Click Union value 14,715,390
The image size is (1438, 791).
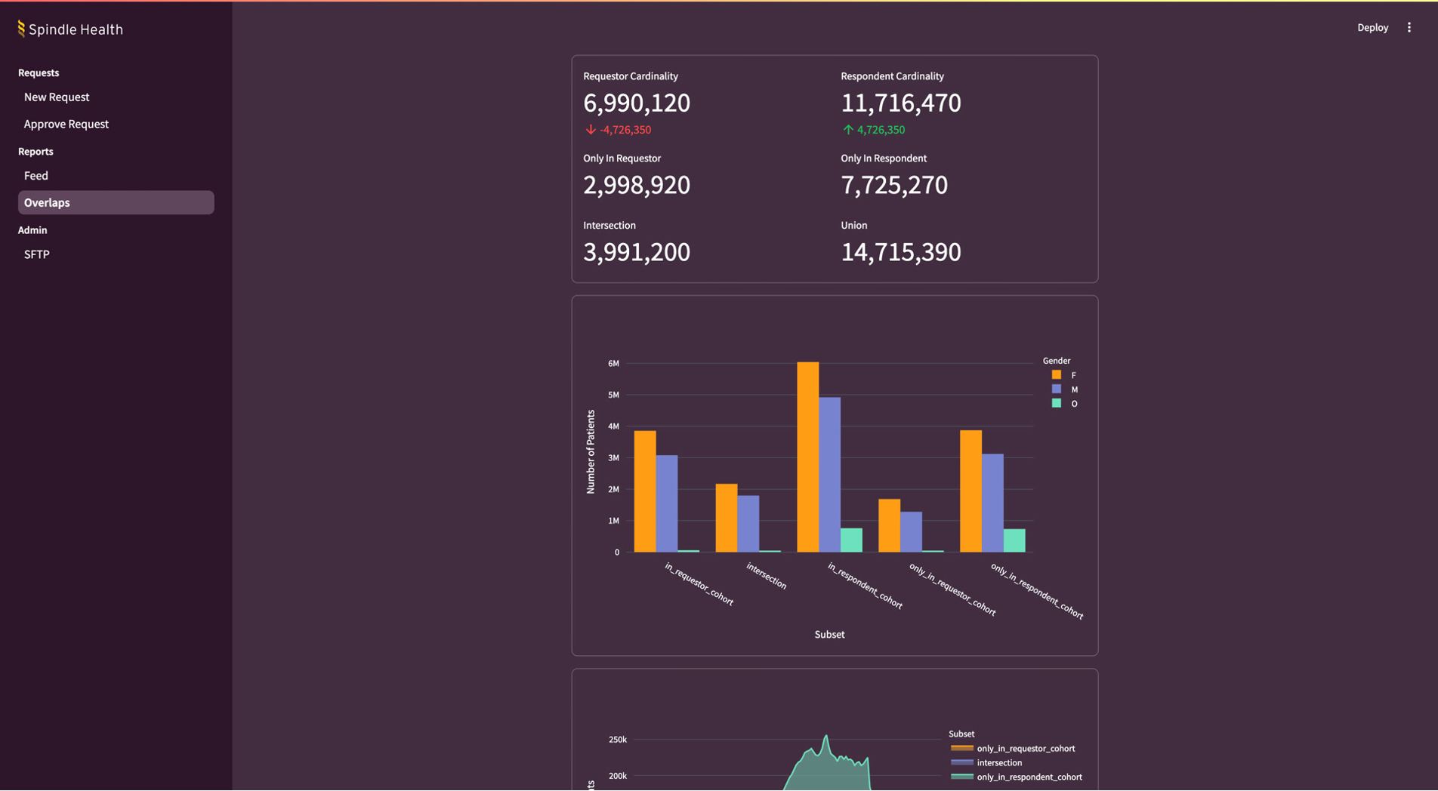(x=901, y=252)
